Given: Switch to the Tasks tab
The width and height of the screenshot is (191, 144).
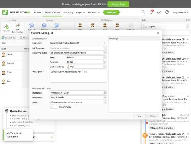Looking at the screenshot, I should [24, 38].
